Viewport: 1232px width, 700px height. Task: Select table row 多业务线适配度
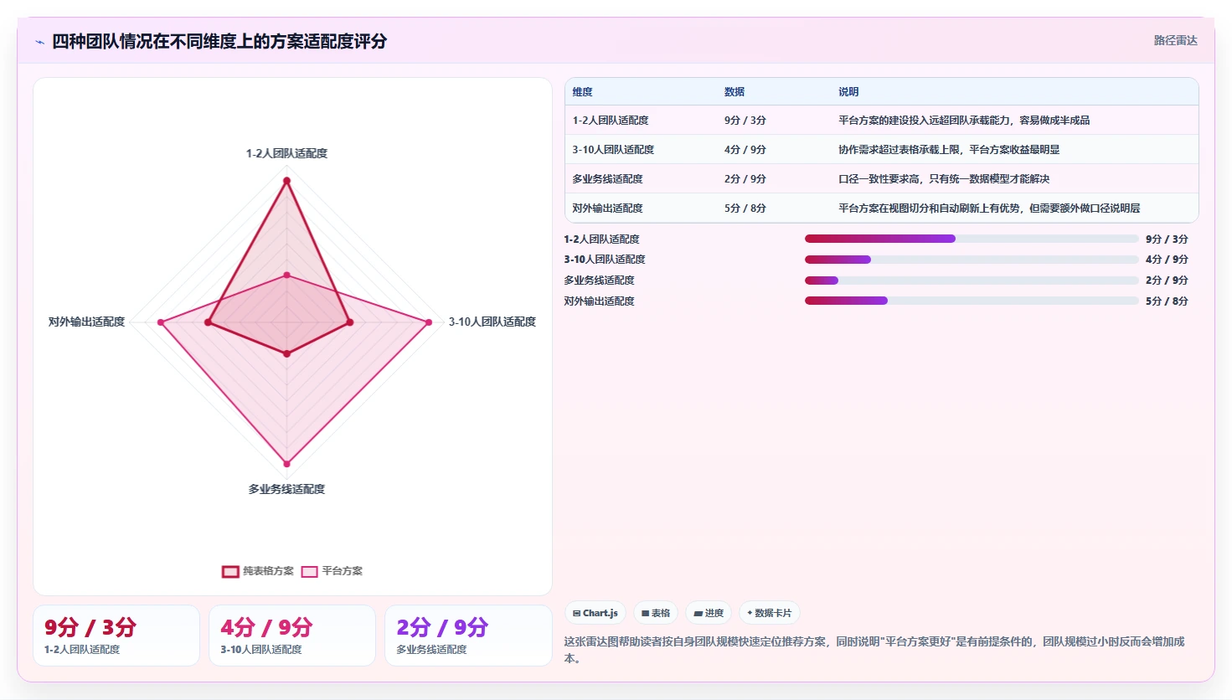pyautogui.click(x=882, y=179)
